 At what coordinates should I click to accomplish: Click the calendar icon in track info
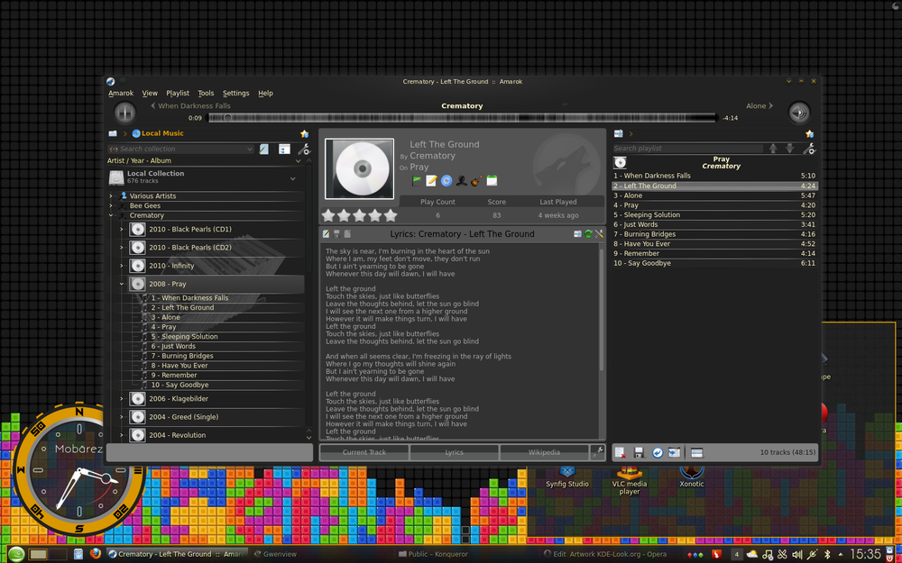click(492, 181)
